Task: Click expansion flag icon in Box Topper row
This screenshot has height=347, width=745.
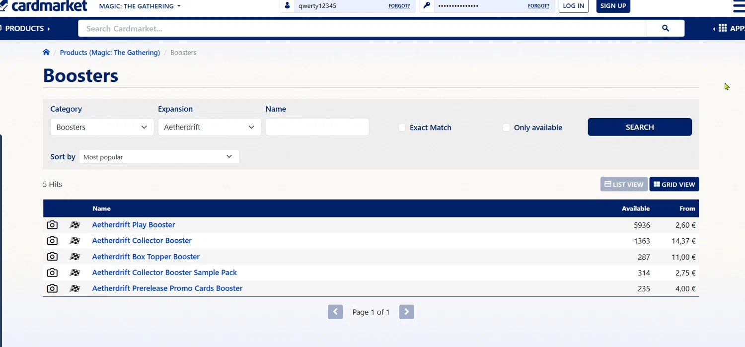Action: (x=75, y=257)
